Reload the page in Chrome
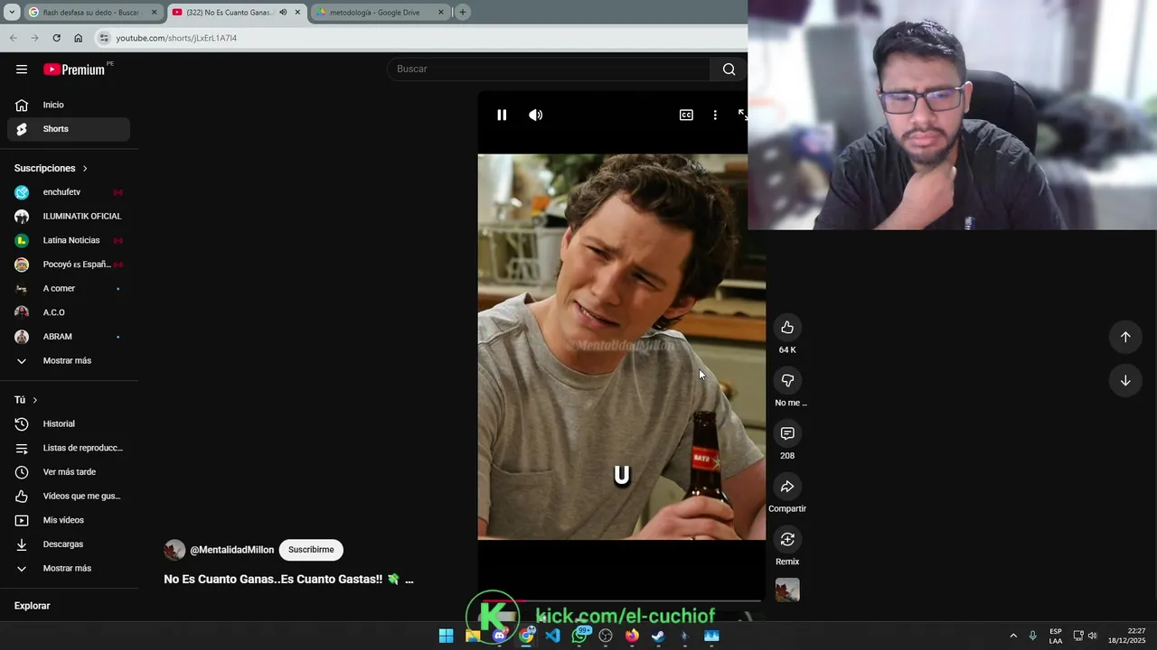The image size is (1157, 650). (56, 38)
